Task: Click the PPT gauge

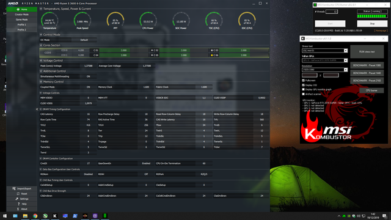Action: [115, 20]
